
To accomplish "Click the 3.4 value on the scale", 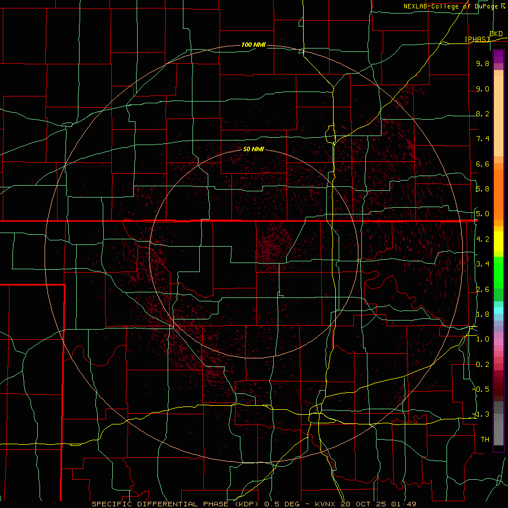I will 483,264.
